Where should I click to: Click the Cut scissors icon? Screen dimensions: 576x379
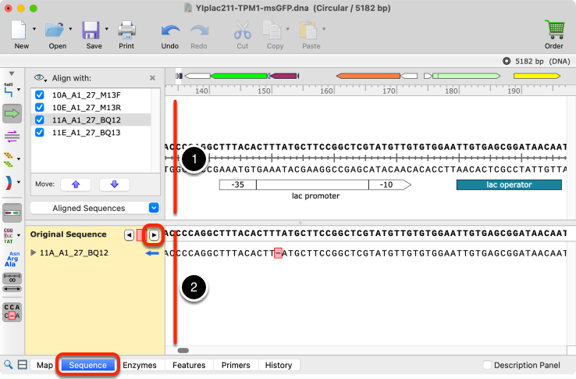point(243,30)
